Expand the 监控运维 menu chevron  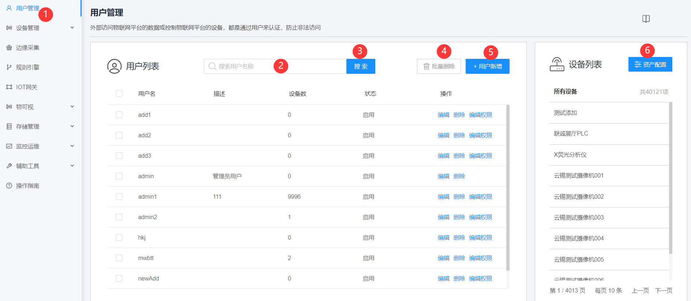[72, 146]
